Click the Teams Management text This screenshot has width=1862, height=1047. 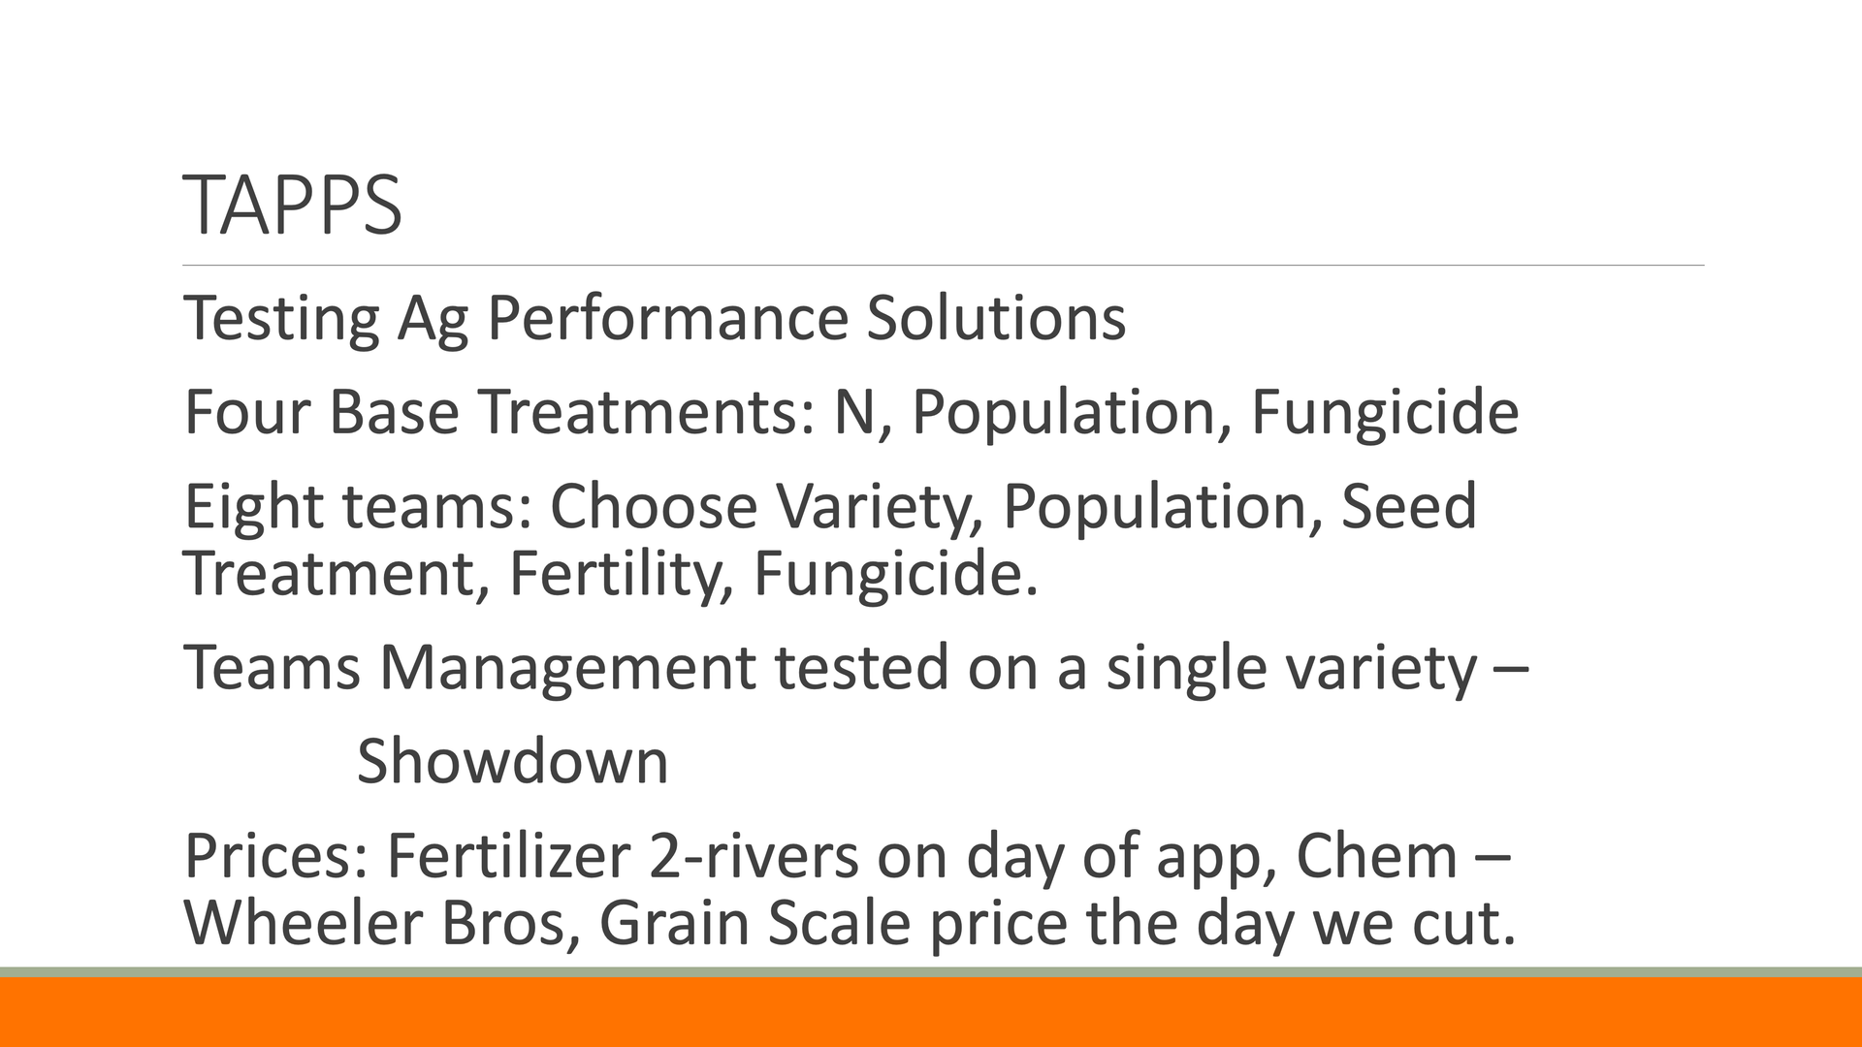tap(469, 668)
